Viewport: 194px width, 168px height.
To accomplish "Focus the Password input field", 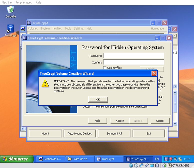I will point(133,56).
